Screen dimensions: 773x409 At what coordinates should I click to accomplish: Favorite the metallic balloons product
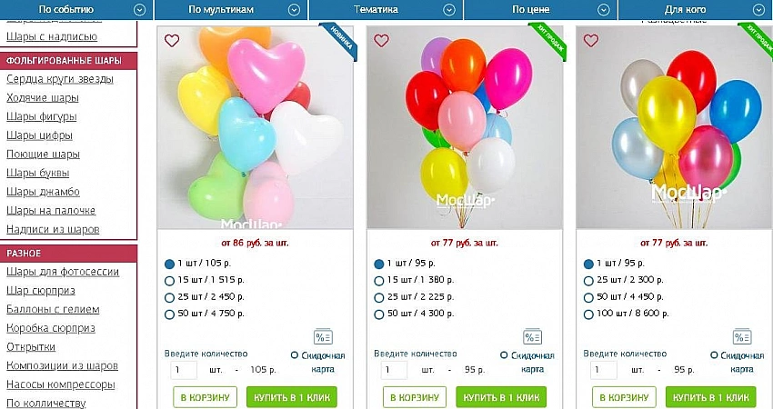[590, 41]
